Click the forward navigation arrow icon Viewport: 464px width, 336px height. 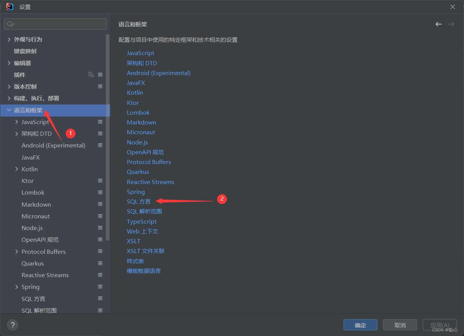451,24
